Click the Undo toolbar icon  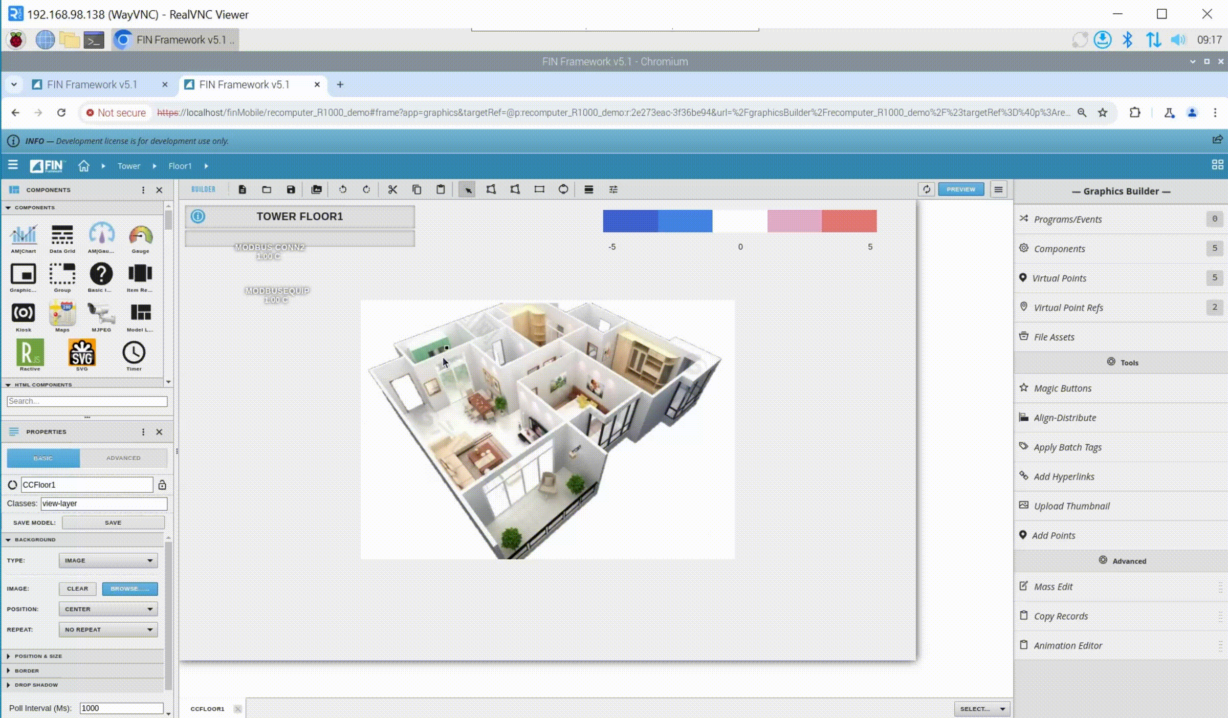[343, 189]
